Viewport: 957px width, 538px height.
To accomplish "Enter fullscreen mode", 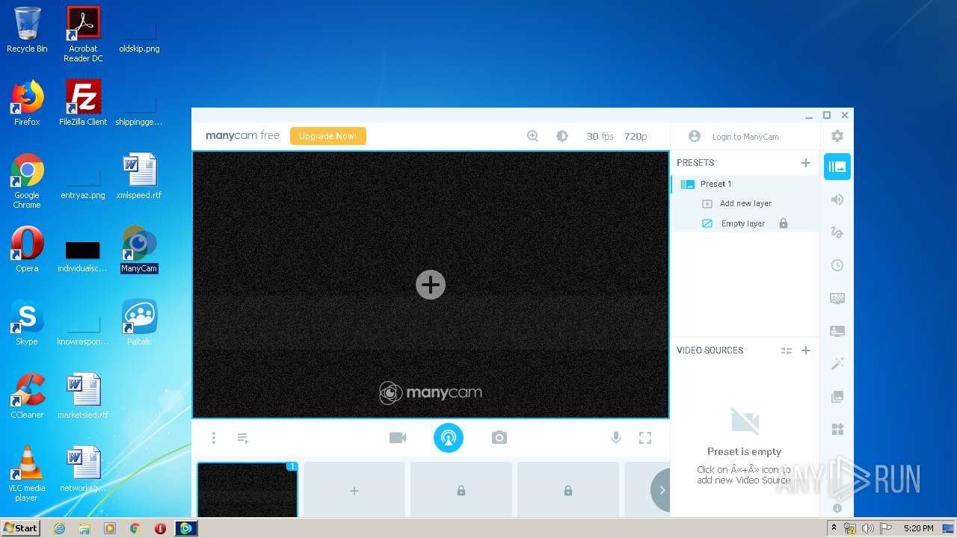I will pyautogui.click(x=645, y=438).
